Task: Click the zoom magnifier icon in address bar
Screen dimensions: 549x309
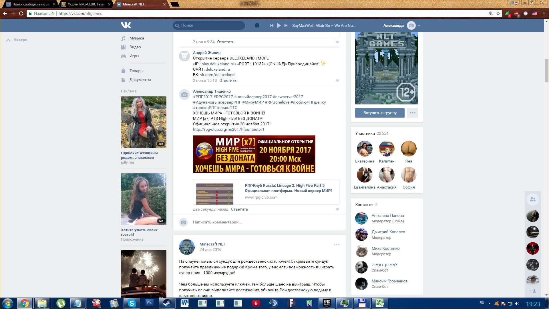Action: point(491,13)
